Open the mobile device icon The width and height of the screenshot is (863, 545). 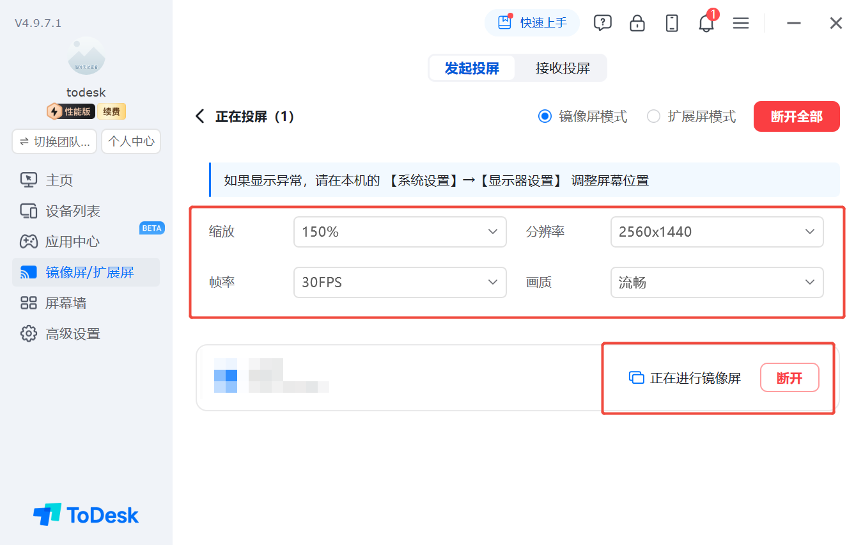671,23
